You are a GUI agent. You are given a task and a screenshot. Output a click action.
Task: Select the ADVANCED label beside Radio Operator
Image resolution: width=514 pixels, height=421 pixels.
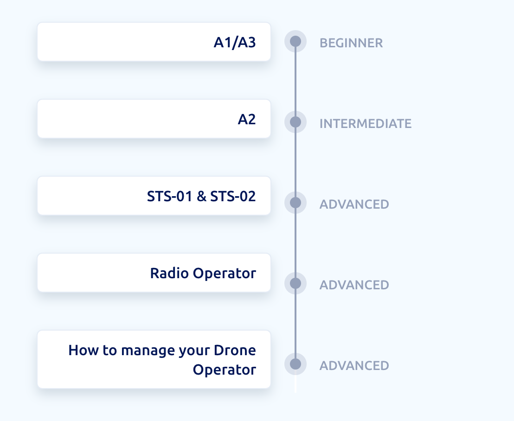[x=354, y=285]
